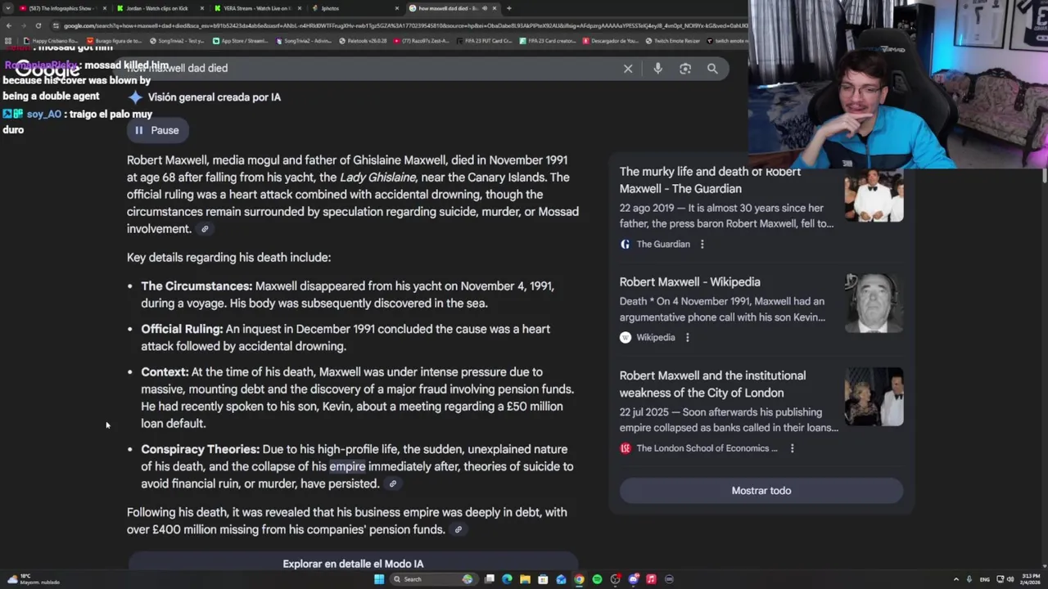Open options menu for The Guardian result
This screenshot has height=589, width=1048.
click(x=702, y=244)
